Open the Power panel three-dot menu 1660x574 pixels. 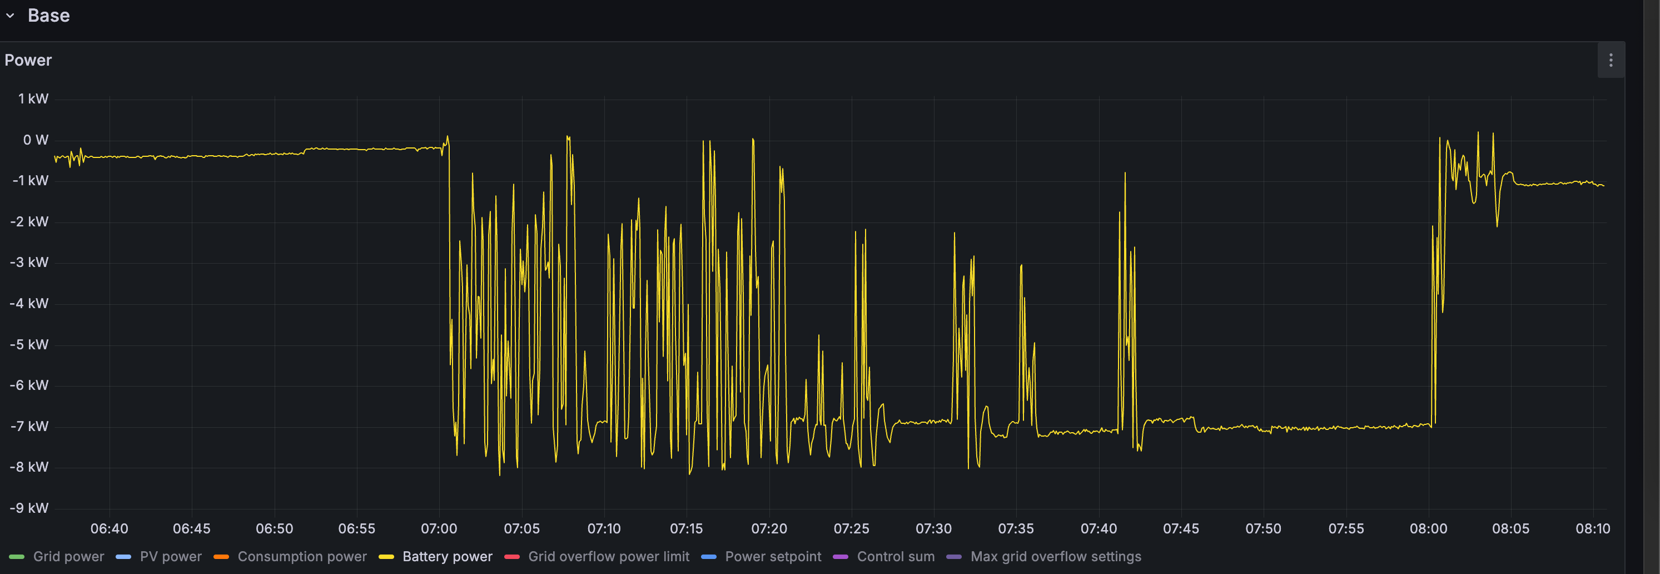pos(1611,60)
